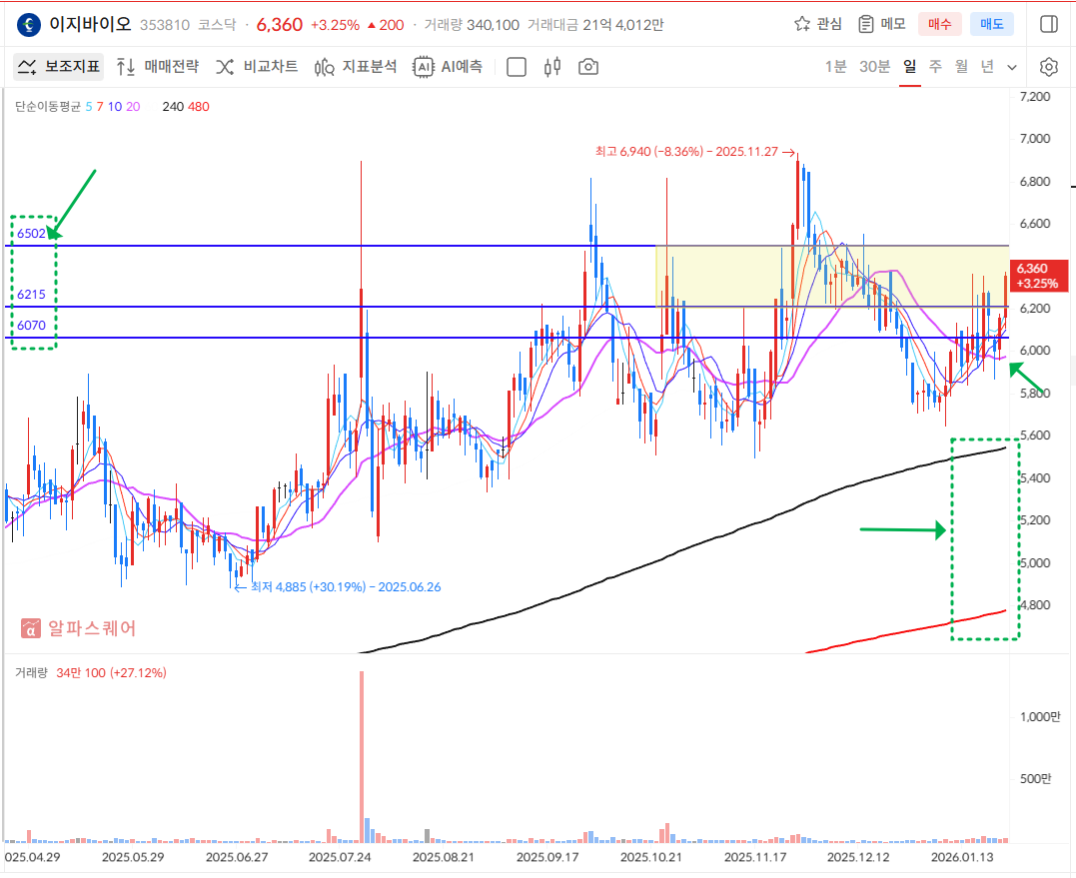This screenshot has width=1076, height=878.
Task: Open chart settings gear icon
Action: [x=1049, y=67]
